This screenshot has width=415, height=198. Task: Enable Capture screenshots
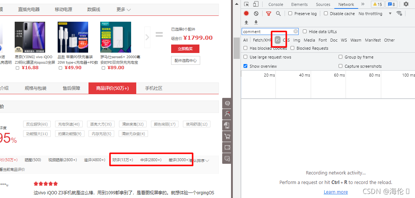click(340, 66)
